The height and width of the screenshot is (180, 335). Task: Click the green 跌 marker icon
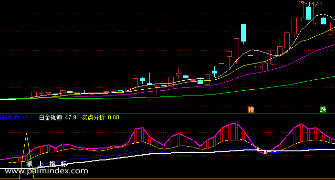click(323, 109)
